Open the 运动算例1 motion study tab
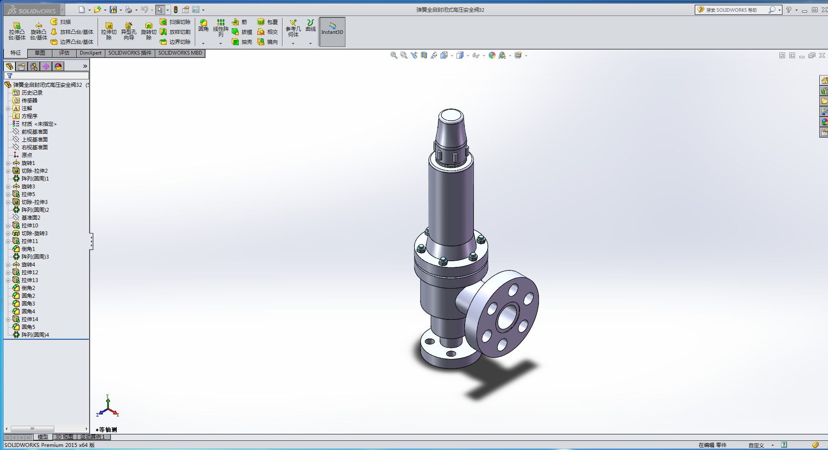Viewport: 828px width, 450px height. tap(92, 437)
